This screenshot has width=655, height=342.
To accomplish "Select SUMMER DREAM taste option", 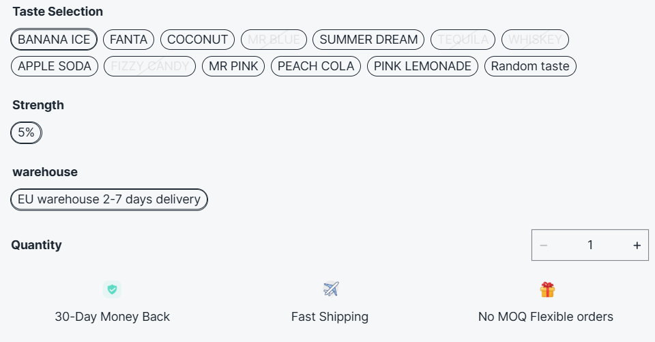I will tap(368, 40).
